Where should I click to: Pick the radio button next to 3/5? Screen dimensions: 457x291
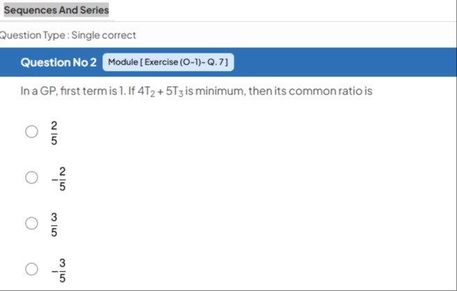[31, 223]
